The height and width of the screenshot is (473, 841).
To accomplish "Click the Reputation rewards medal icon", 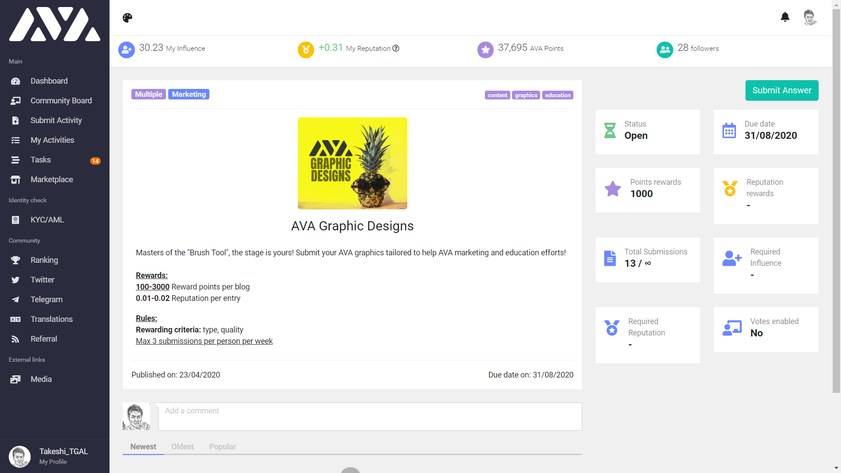I will tap(730, 188).
